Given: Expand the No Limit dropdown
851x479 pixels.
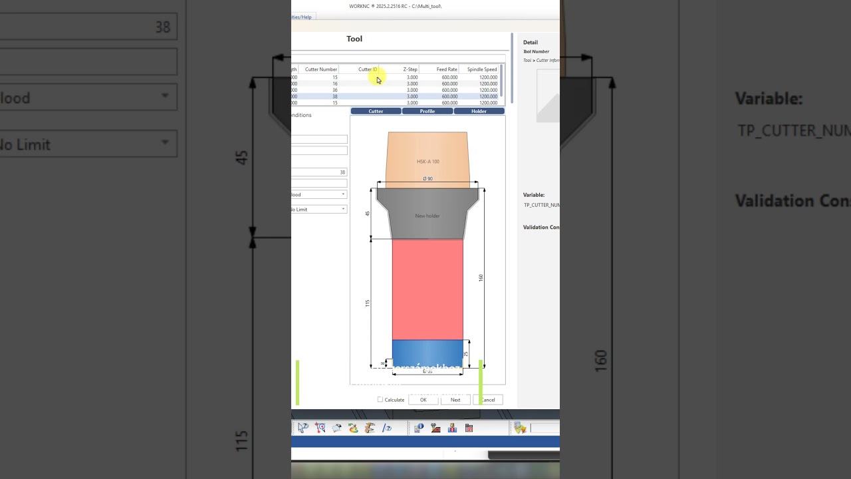Looking at the screenshot, I should (344, 209).
